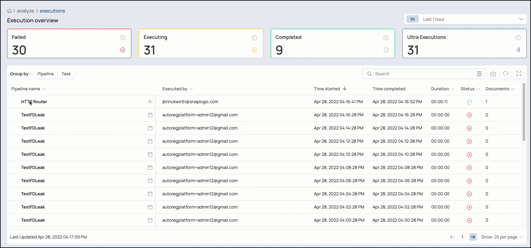Open info icon on Ultra Executions card
The width and height of the screenshot is (531, 248).
coord(518,38)
